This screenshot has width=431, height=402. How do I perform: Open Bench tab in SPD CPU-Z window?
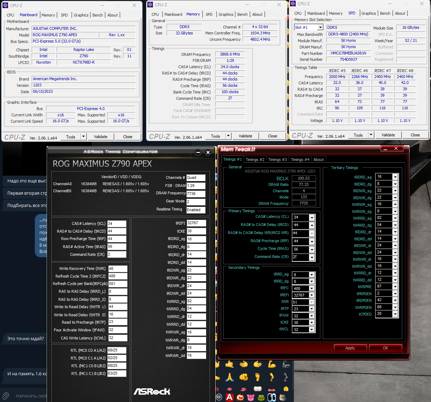(385, 13)
